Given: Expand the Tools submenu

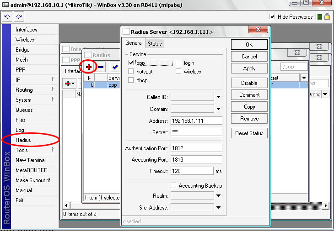Looking at the screenshot, I should pos(35,150).
